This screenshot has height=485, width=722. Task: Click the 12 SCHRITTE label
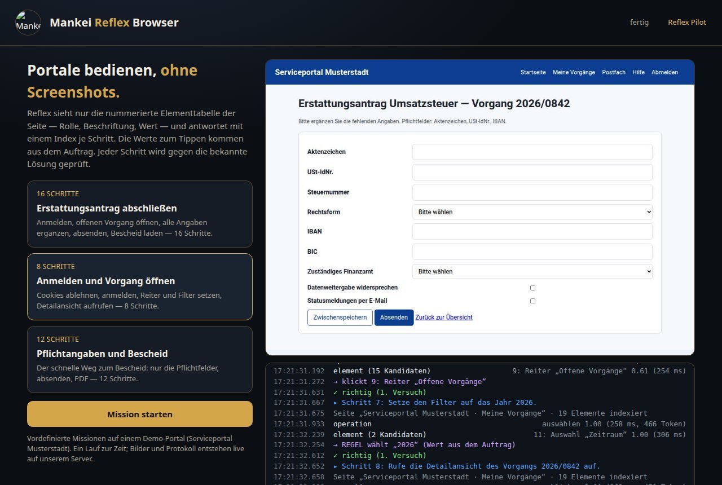(x=58, y=339)
